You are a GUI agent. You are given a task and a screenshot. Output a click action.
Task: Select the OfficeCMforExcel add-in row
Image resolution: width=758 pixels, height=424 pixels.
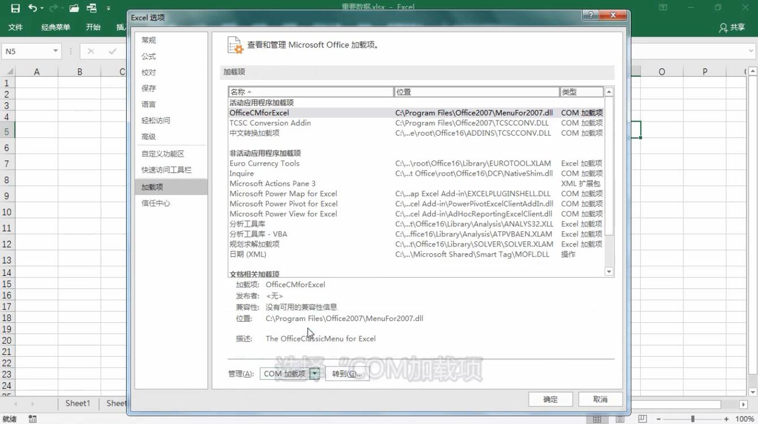416,113
